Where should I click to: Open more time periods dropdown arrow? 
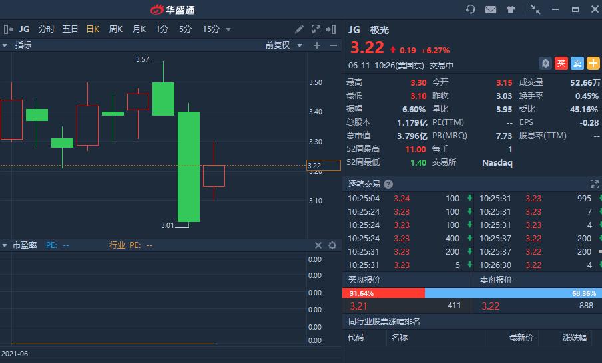(228, 29)
